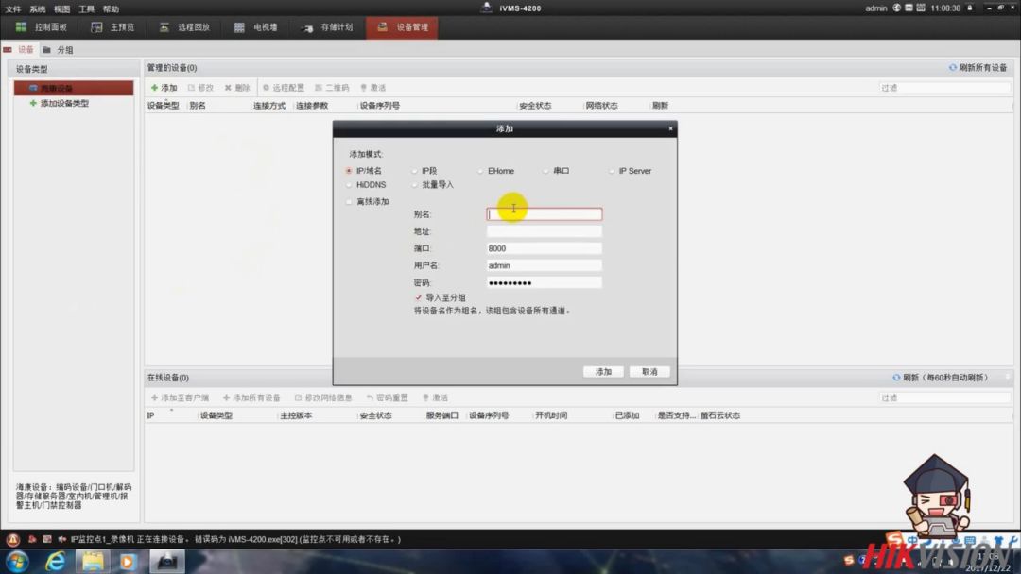Click the keyboard icon in the title bar

921,8
